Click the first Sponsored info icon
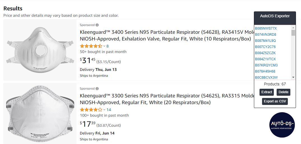Screen dimensions: 301x144 97,25
